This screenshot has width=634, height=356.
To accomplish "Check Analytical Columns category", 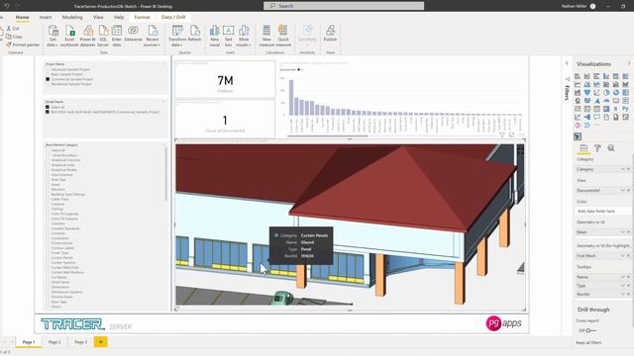I will 48,160.
